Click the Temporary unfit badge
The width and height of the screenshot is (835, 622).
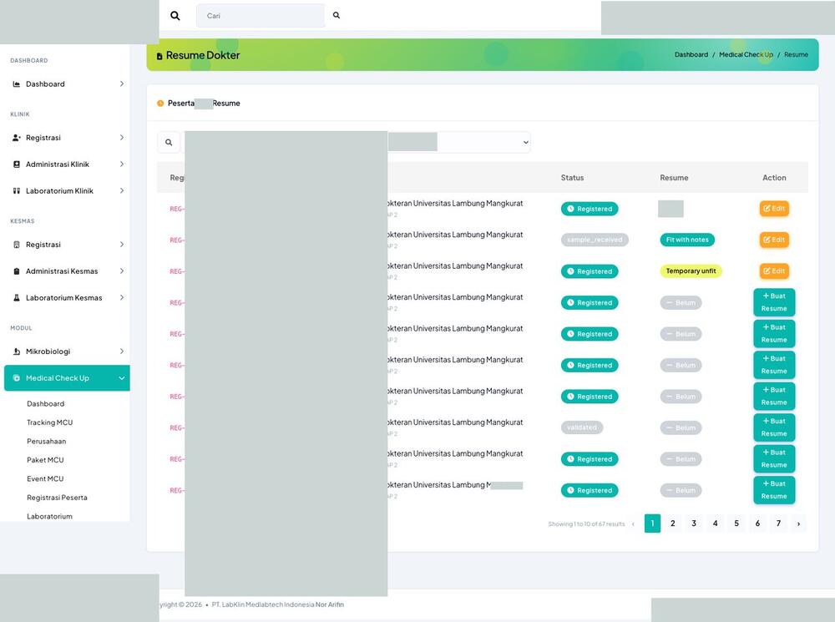click(691, 271)
